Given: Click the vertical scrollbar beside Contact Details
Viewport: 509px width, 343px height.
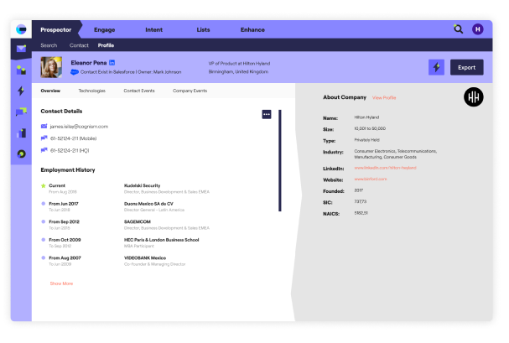Looking at the screenshot, I should point(280,161).
